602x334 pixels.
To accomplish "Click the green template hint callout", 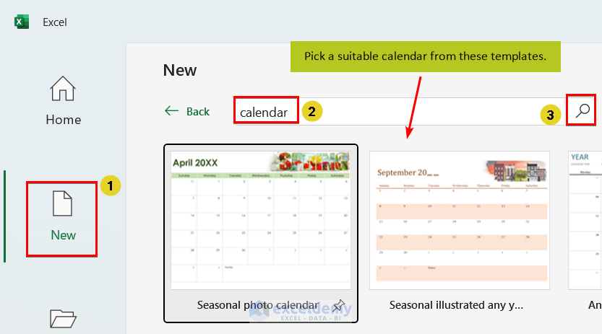I will coord(425,56).
